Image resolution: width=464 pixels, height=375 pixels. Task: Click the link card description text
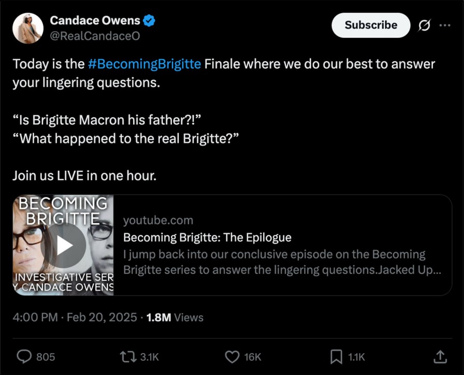[282, 262]
